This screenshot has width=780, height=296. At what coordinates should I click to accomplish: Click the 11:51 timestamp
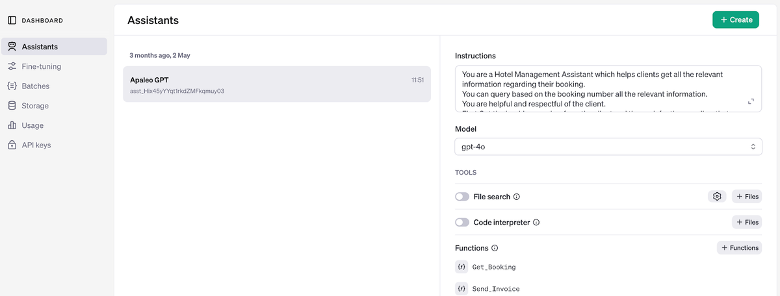(x=417, y=80)
